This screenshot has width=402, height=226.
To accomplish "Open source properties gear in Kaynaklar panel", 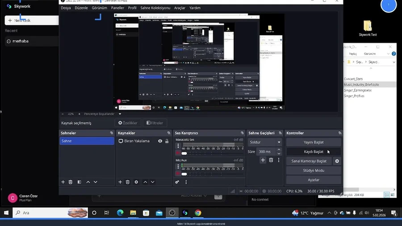I will pyautogui.click(x=136, y=182).
